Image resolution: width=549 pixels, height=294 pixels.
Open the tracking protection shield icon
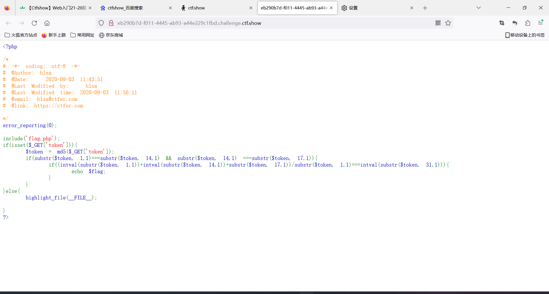coord(101,23)
